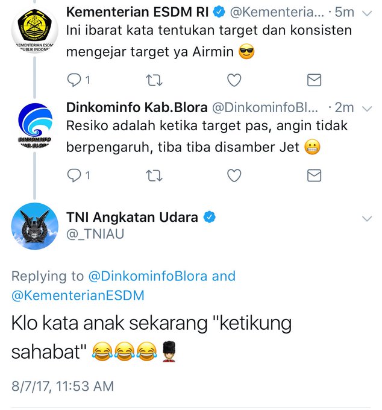The image size is (382, 410).
Task: Open the TNI Angkatan Udara display name
Action: pyautogui.click(x=132, y=217)
